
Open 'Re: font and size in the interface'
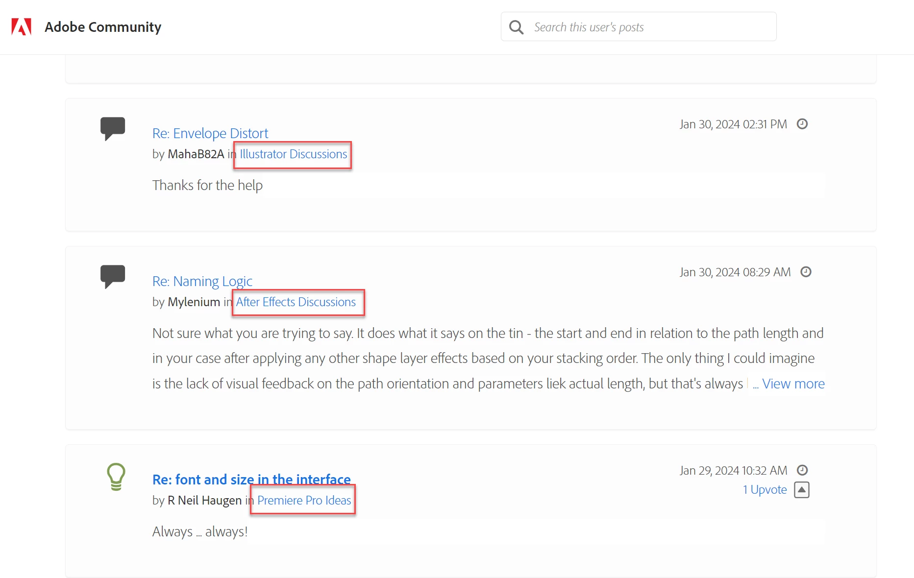(x=251, y=479)
